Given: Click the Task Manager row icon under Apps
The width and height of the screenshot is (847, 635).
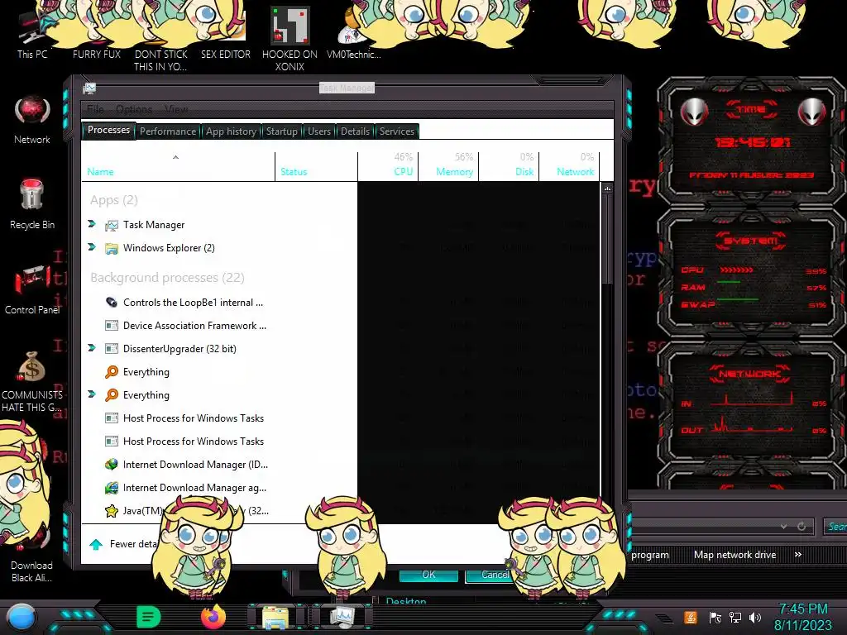Looking at the screenshot, I should (x=112, y=225).
